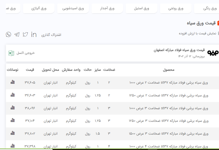This screenshot has width=219, height=150.
Task: Share the page via WhatsApp
Action: pyautogui.click(x=9, y=34)
